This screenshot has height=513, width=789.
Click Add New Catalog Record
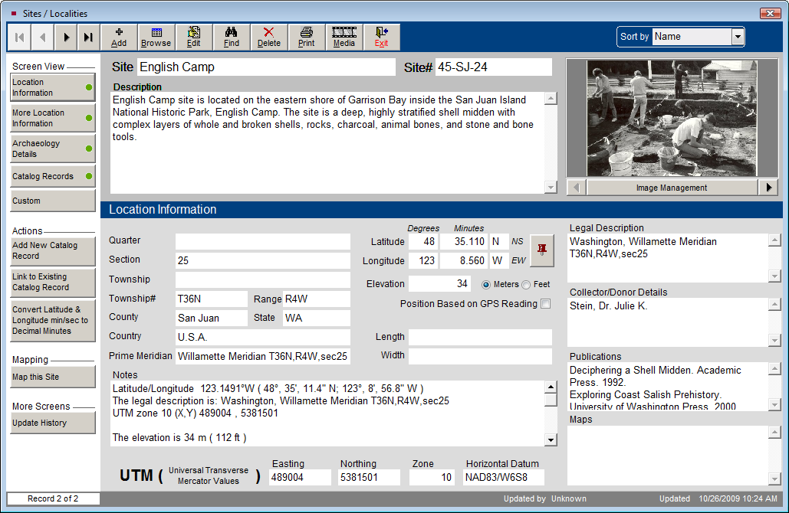pyautogui.click(x=52, y=250)
